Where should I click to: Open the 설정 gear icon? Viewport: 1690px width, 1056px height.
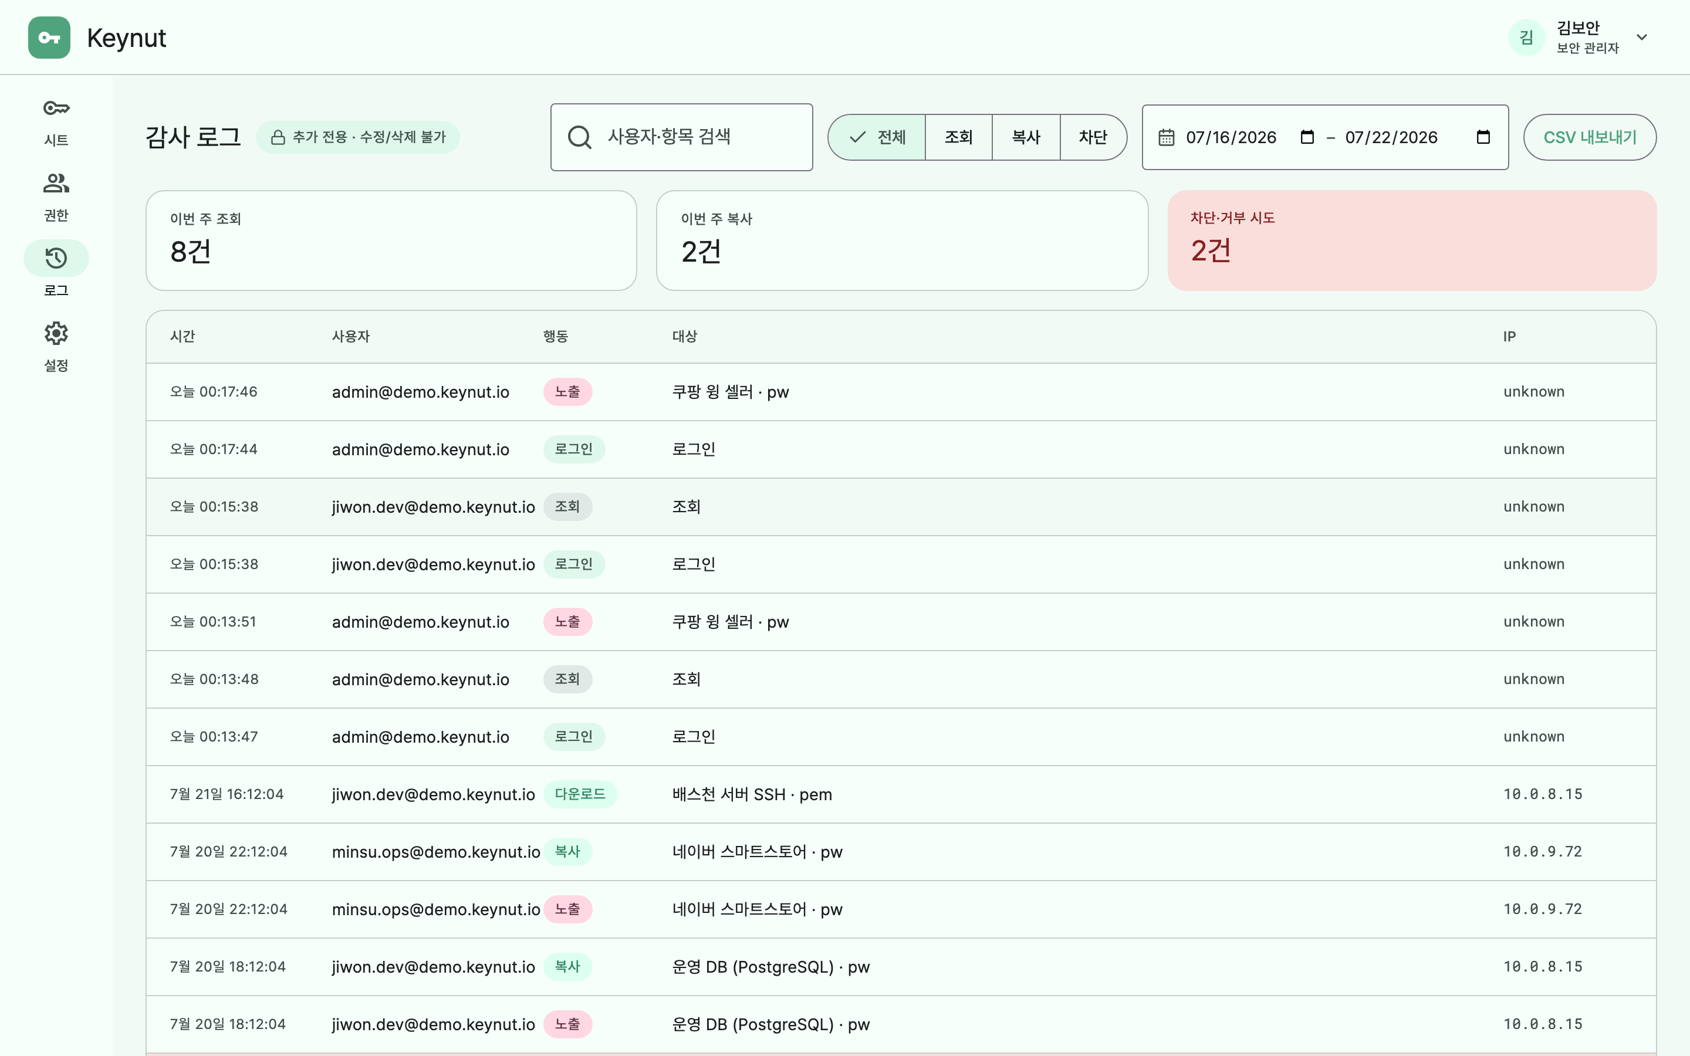[x=56, y=333]
